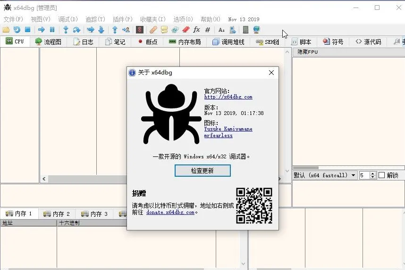Select the 内存 2 dump tab
The height and width of the screenshot is (270, 405).
click(57, 214)
